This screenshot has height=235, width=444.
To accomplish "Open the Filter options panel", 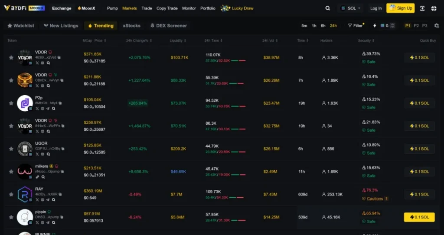I will 356,26.
